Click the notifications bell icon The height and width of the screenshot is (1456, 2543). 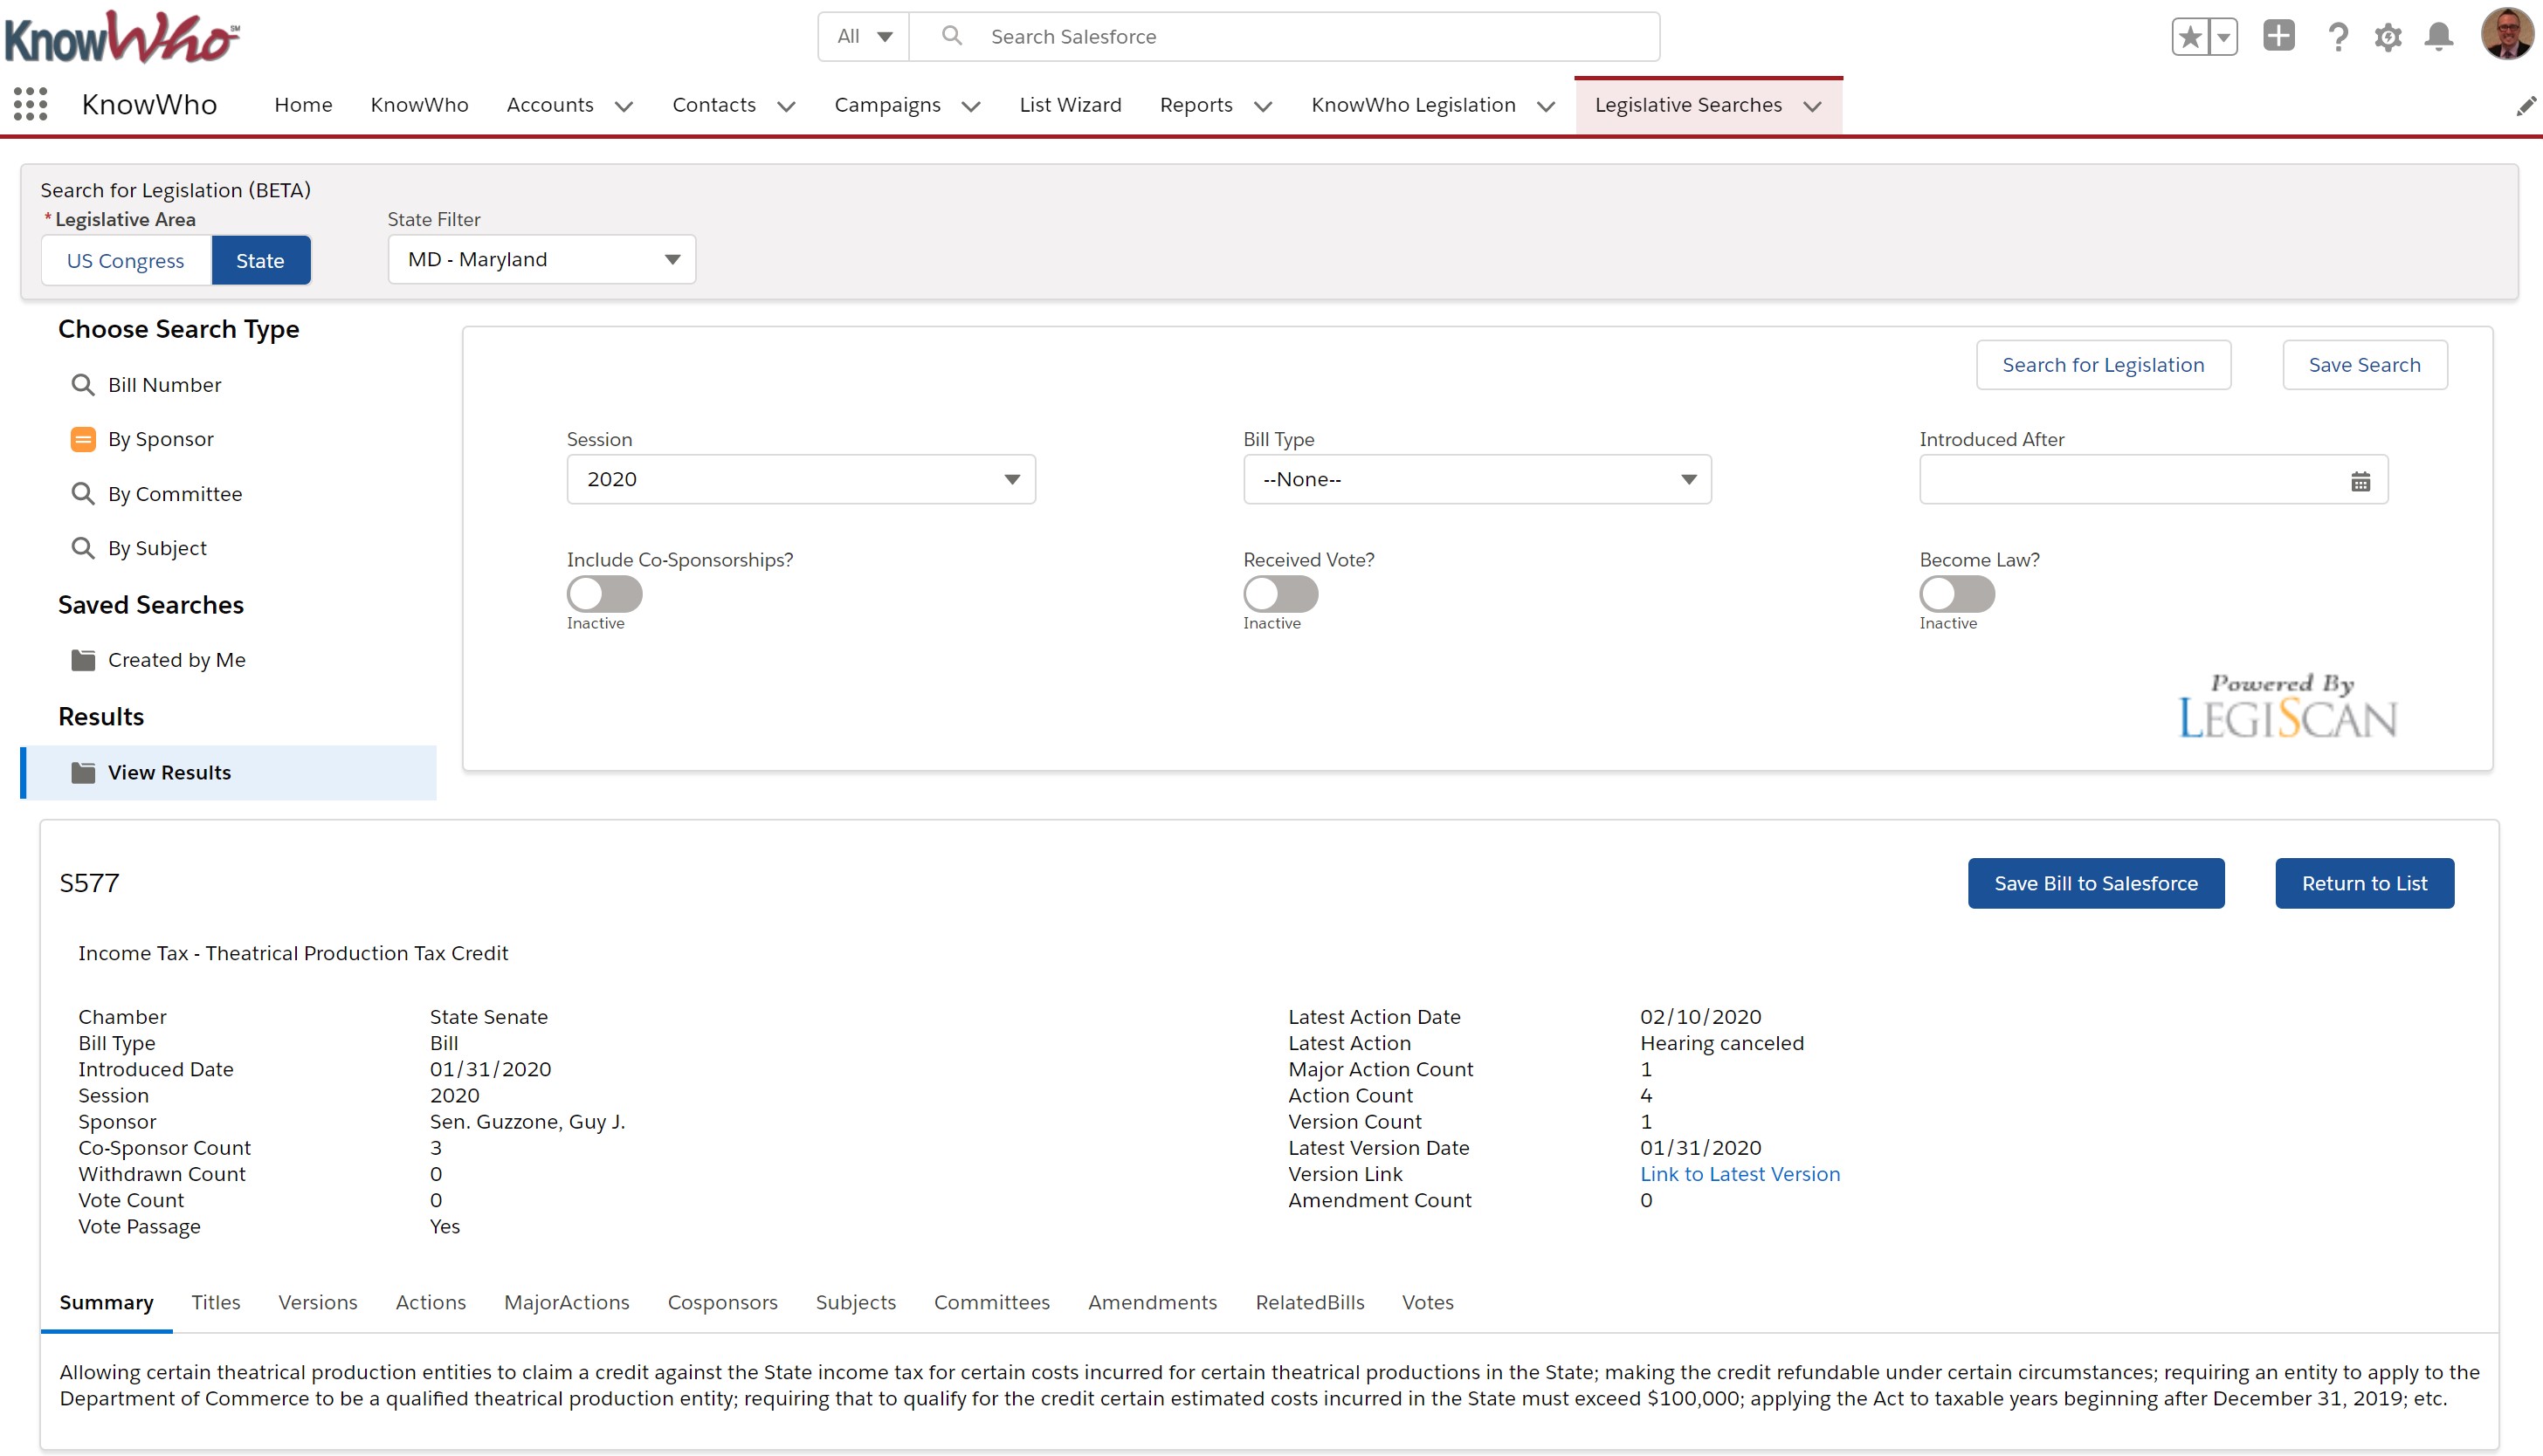[x=2438, y=37]
